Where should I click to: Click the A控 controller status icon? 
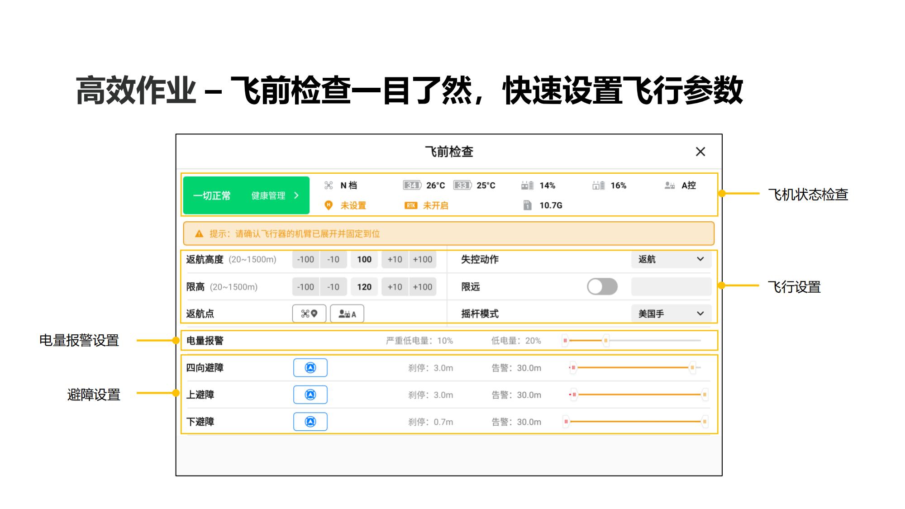click(x=670, y=186)
